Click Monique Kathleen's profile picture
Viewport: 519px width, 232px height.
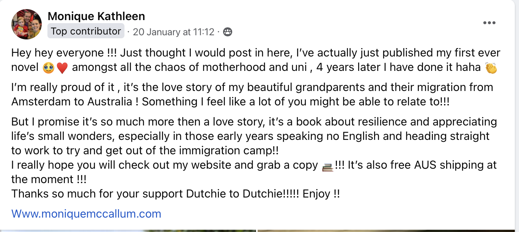27,24
